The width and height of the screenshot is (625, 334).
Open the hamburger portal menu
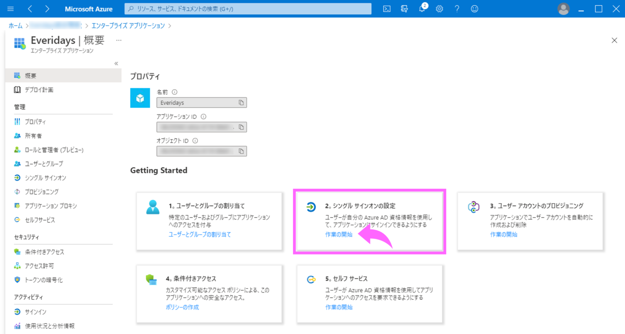point(11,9)
